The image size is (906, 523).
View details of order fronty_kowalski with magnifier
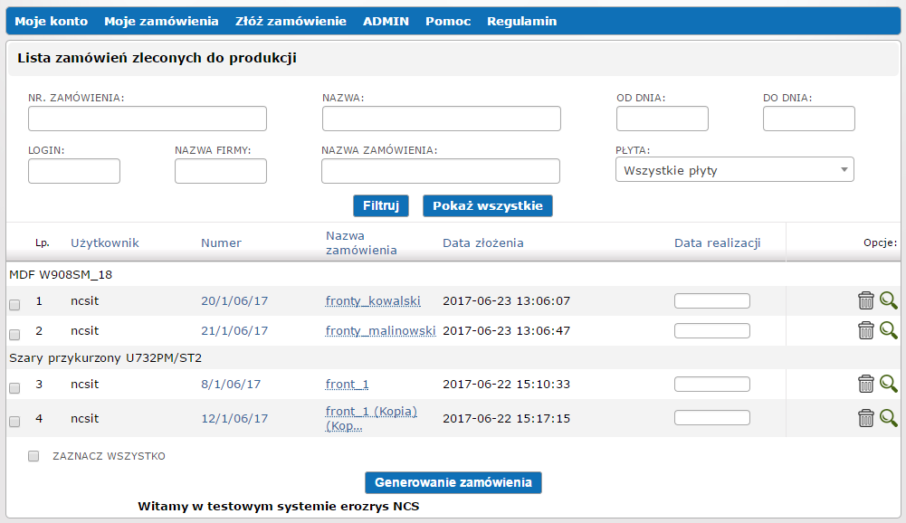[x=888, y=301]
